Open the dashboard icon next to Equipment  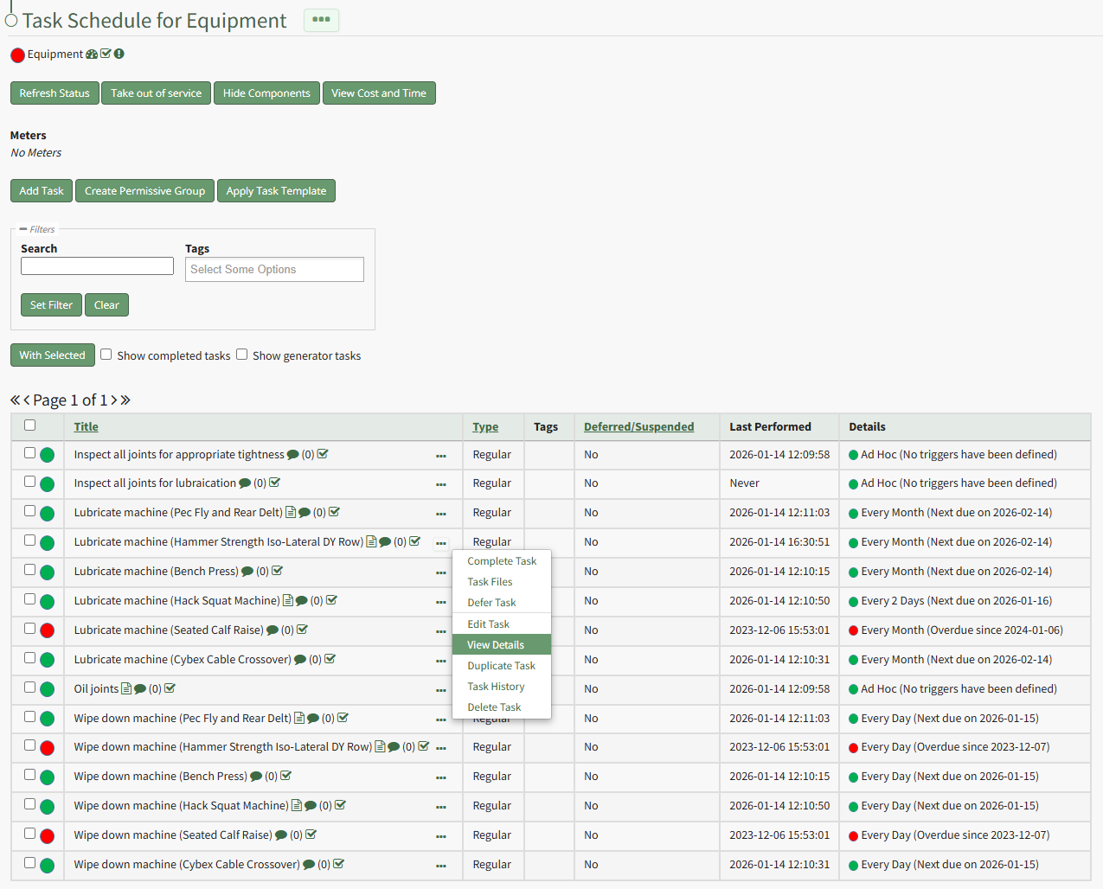coord(92,54)
